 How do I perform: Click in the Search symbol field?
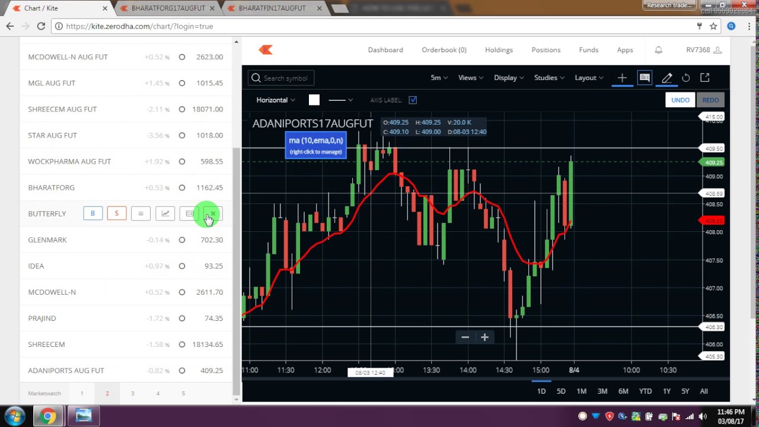282,78
